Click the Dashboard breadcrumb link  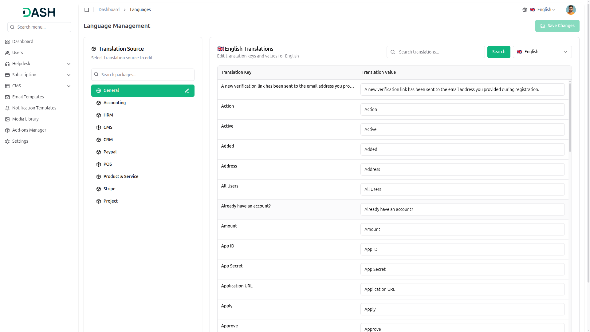[x=109, y=10]
